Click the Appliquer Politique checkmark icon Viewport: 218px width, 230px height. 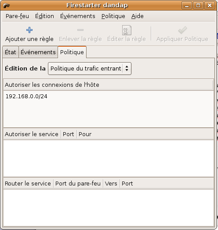(182, 30)
